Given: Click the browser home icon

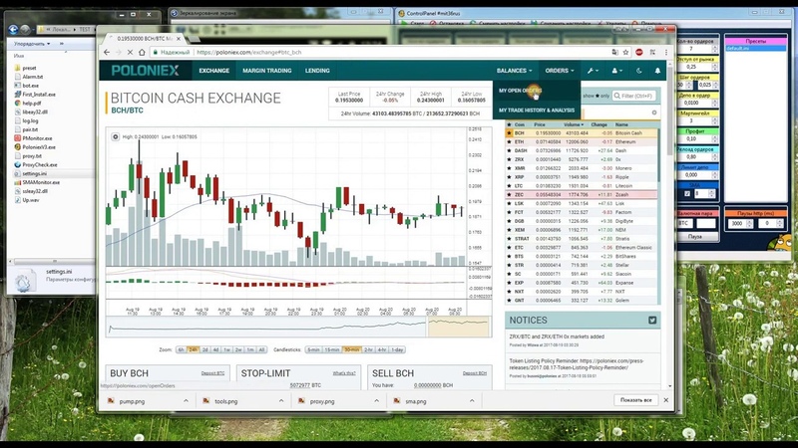Looking at the screenshot, I should (142, 52).
